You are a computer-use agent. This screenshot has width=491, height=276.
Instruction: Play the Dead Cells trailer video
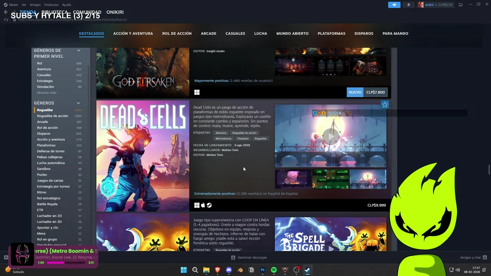point(330,136)
